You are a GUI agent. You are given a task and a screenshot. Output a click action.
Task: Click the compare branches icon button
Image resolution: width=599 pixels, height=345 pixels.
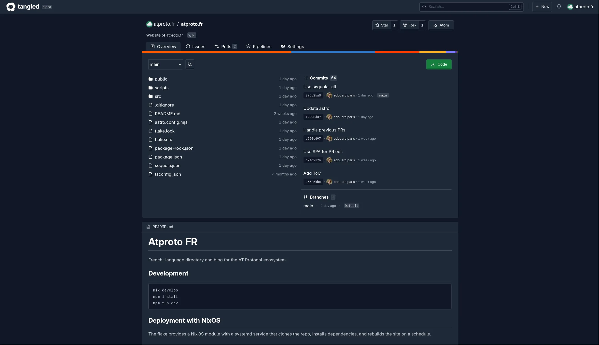[x=190, y=64]
